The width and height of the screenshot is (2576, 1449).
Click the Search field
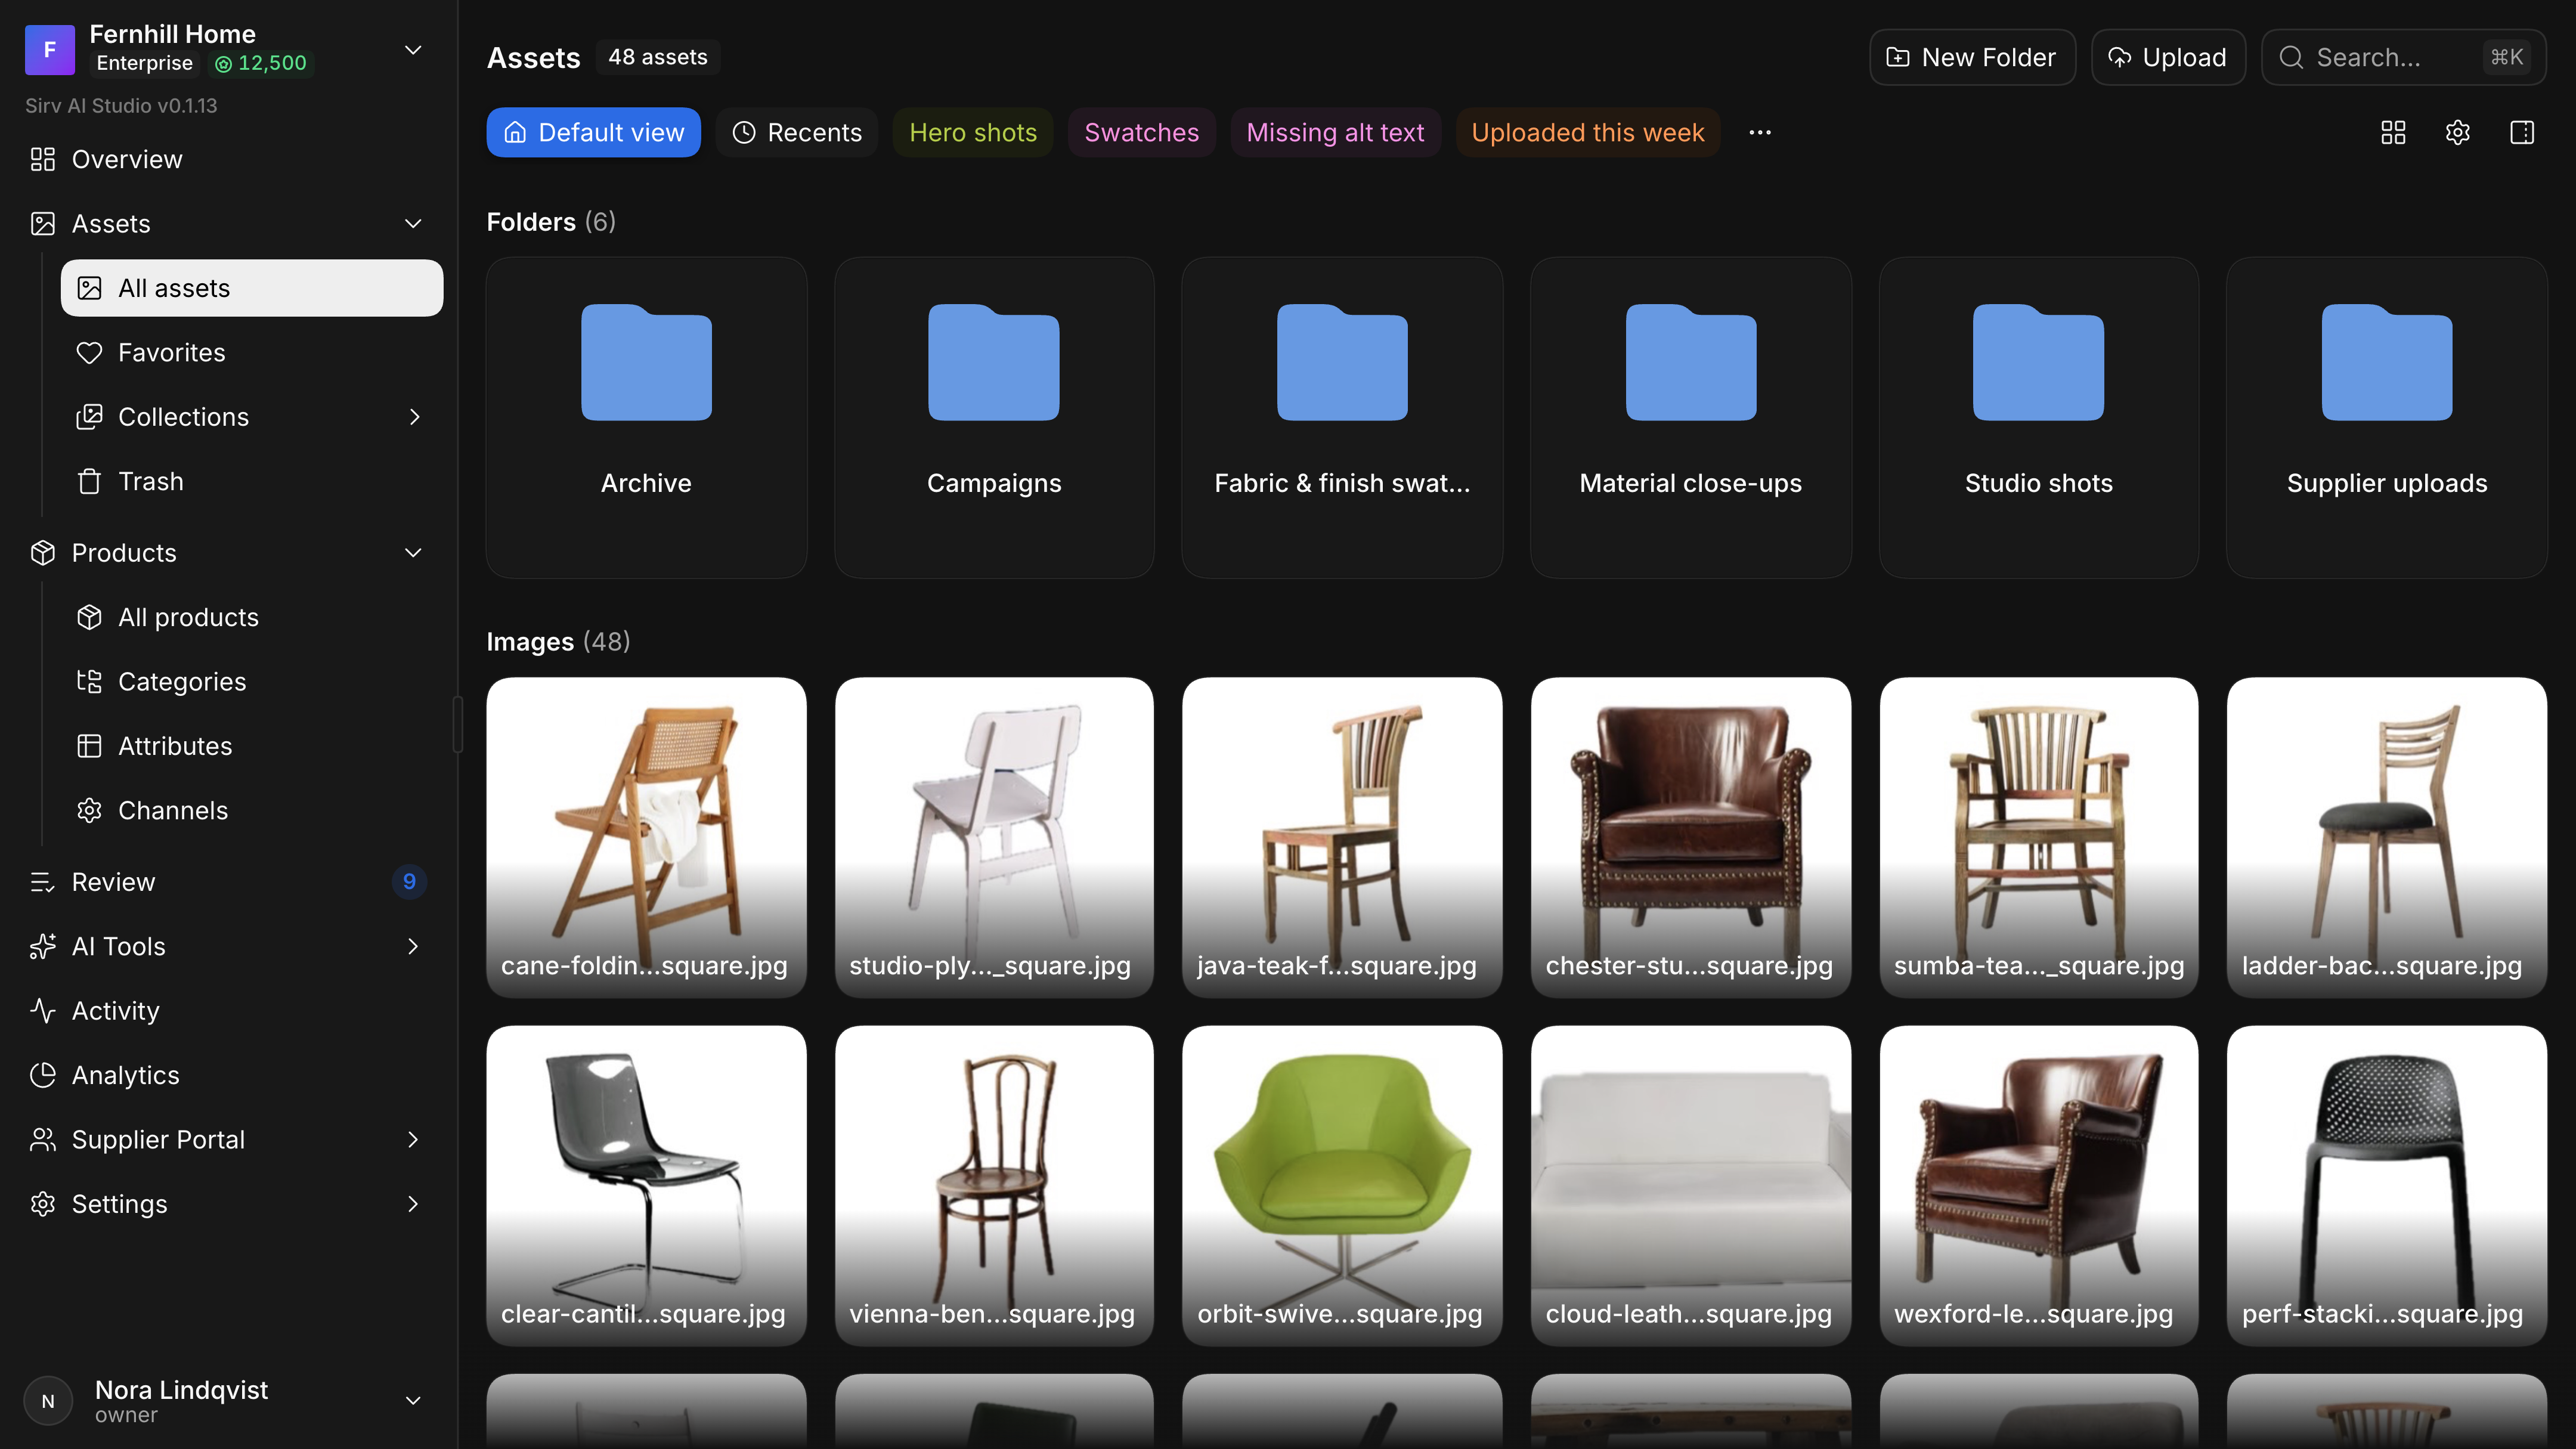2403,57
